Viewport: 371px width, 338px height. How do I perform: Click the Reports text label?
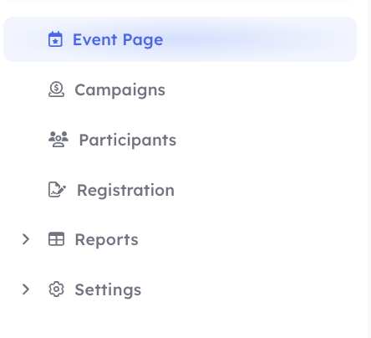[x=106, y=240]
